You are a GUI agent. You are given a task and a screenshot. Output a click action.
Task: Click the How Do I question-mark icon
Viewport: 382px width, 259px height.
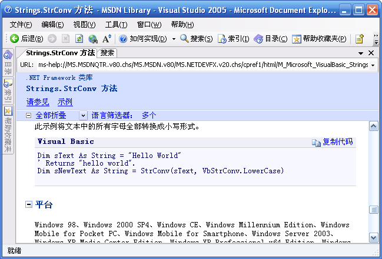coord(123,38)
